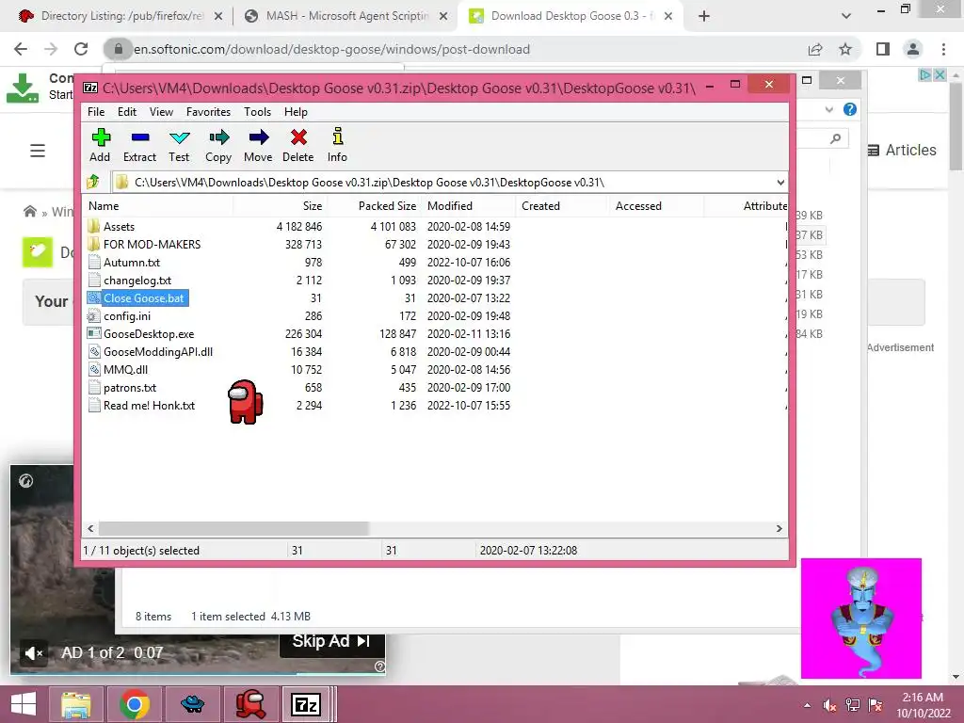This screenshot has width=964, height=723.
Task: Click the Chrome share page icon
Action: point(815,49)
